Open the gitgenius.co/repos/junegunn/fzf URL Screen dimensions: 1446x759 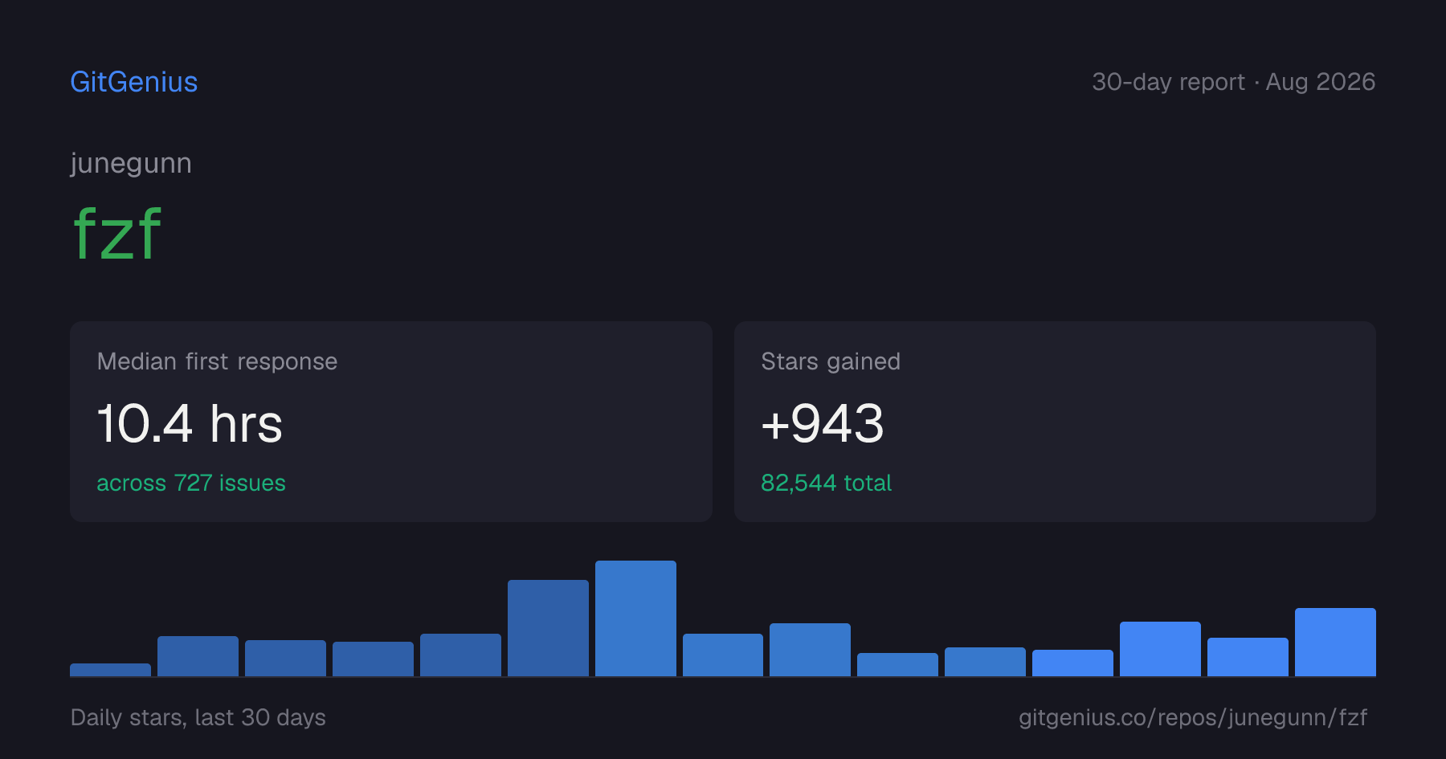(1193, 717)
